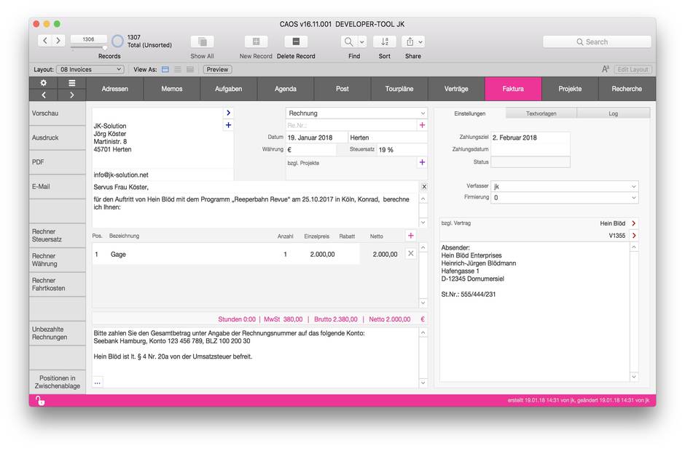Image resolution: width=685 pixels, height=451 pixels.
Task: Open the Firmierung dropdown
Action: 565,198
